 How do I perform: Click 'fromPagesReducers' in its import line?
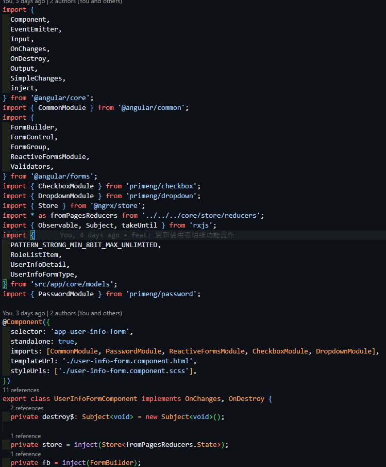[x=84, y=215]
